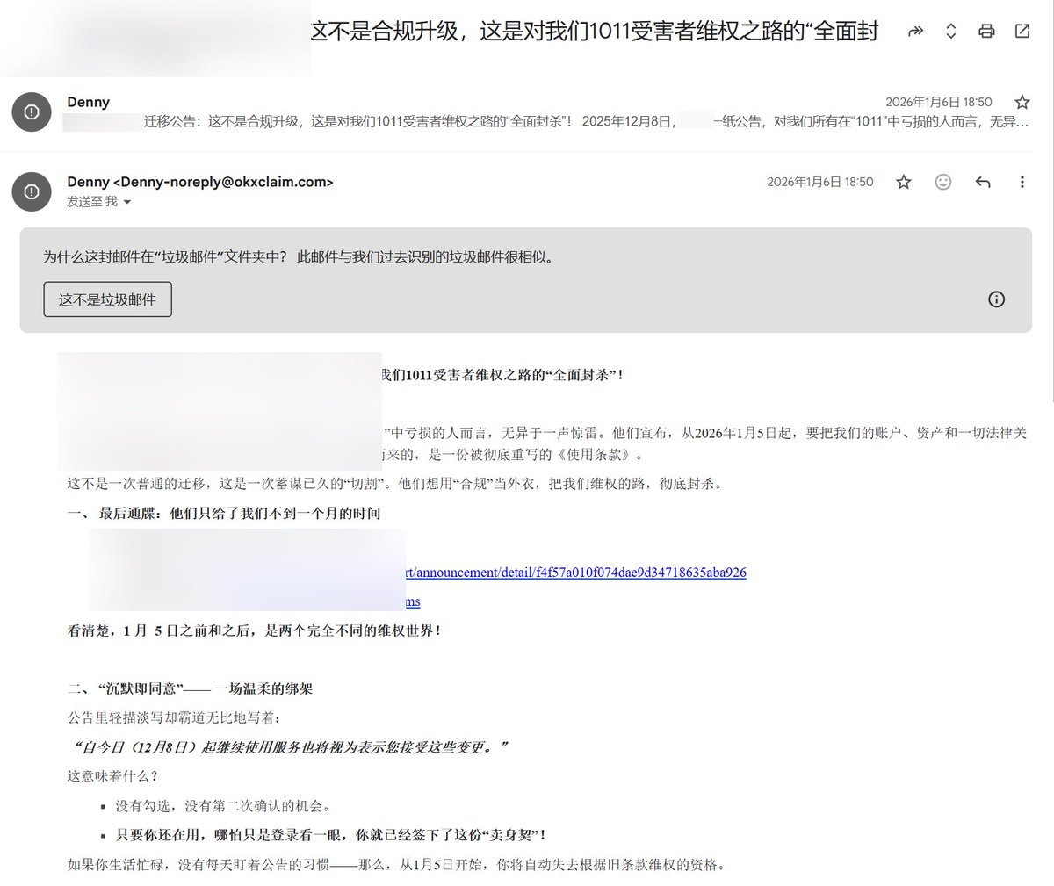Expand all messages with the chevron icon
The height and width of the screenshot is (886, 1054).
pos(950,31)
